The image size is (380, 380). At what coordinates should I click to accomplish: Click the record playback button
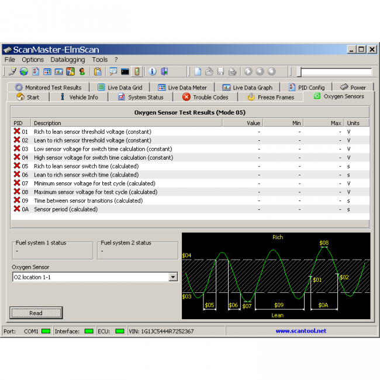pos(271,71)
